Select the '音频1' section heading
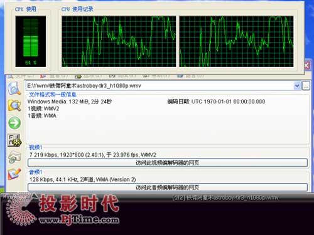314x235 pixels. 36,172
